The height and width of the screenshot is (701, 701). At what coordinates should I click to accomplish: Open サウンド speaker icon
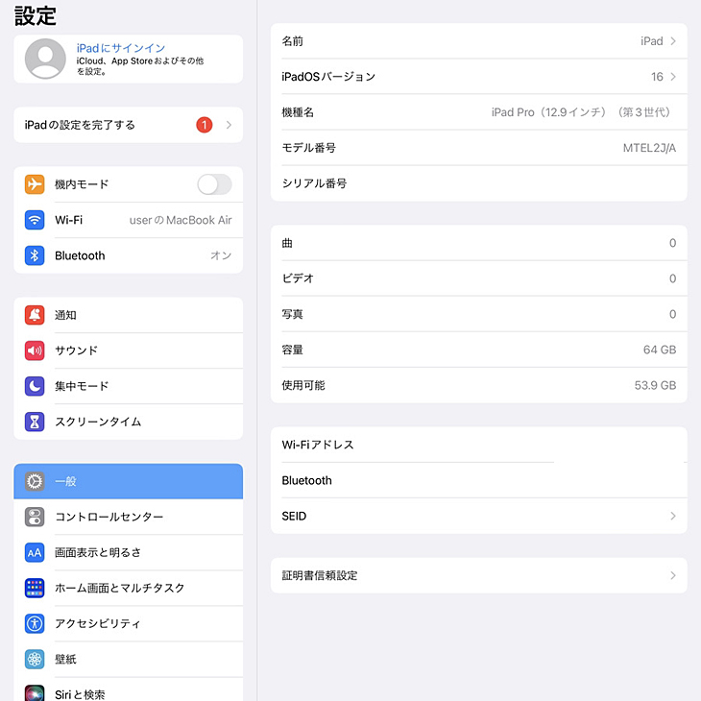point(35,350)
